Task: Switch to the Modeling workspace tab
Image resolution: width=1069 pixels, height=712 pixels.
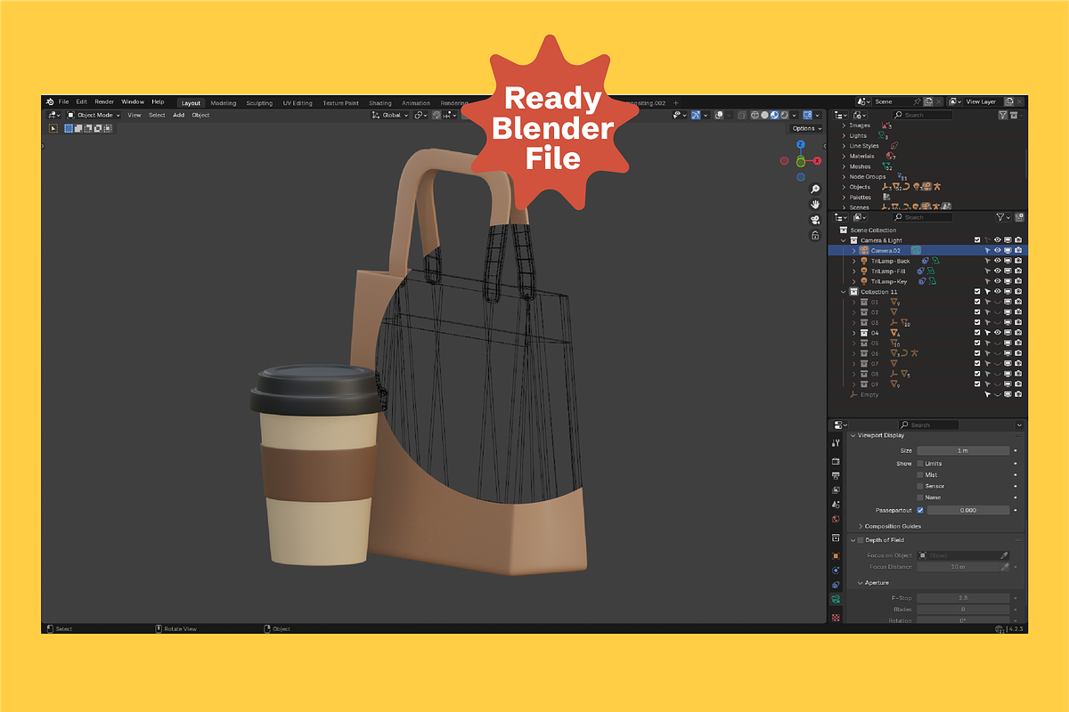Action: 224,102
